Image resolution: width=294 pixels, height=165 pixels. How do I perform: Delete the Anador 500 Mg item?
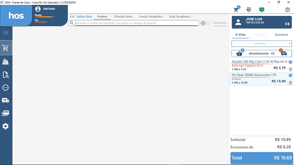290,69
